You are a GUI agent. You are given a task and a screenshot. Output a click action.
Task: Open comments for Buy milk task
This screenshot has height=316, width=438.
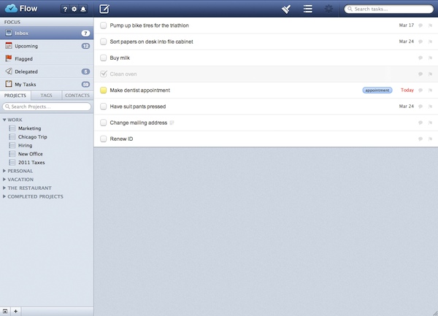click(x=420, y=58)
